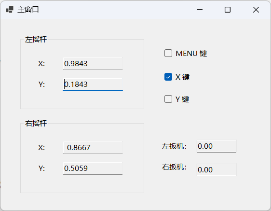Click the 左摇杆 group box title
271x211 pixels.
point(36,40)
